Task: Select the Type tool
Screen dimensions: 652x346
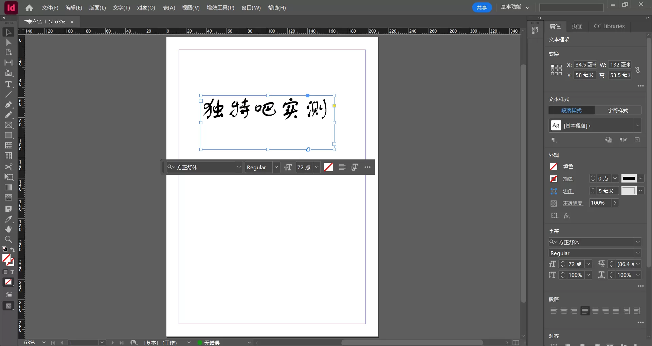Action: (8, 84)
